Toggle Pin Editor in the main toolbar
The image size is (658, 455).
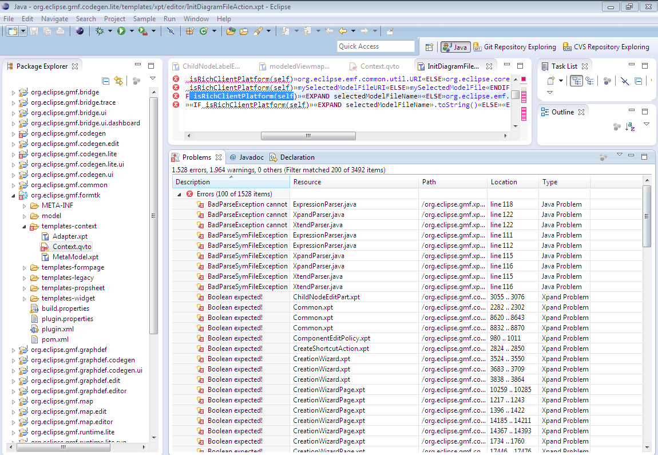pos(390,31)
